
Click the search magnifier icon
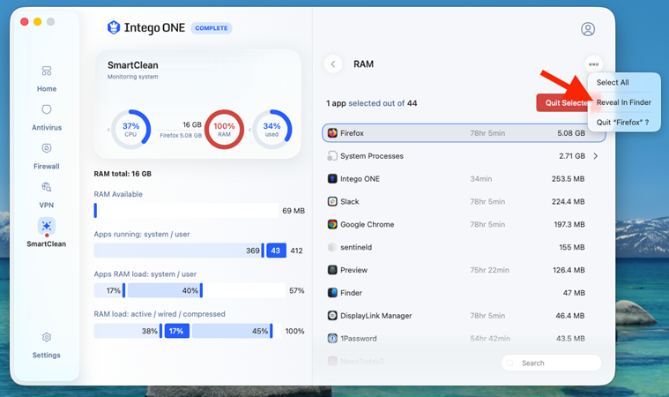(509, 363)
